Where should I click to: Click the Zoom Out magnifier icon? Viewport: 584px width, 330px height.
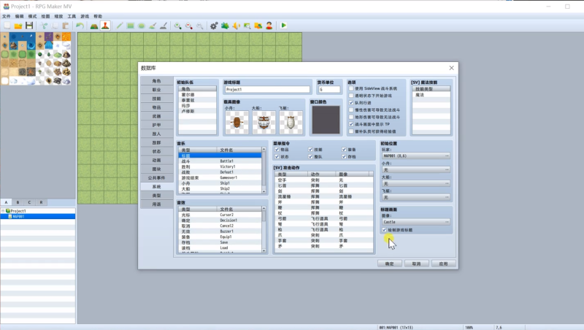coord(189,26)
